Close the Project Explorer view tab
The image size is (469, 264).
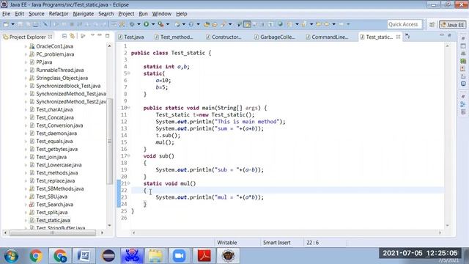tap(51, 37)
